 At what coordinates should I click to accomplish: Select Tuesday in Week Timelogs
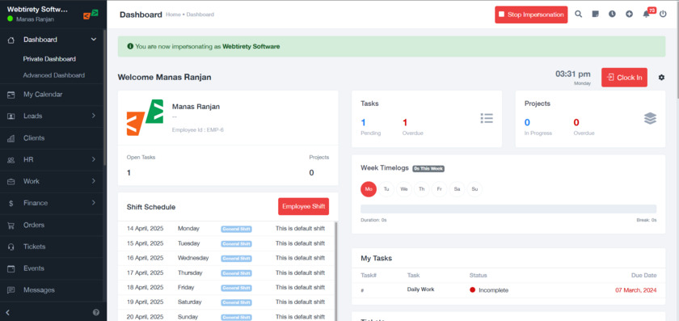click(x=386, y=189)
